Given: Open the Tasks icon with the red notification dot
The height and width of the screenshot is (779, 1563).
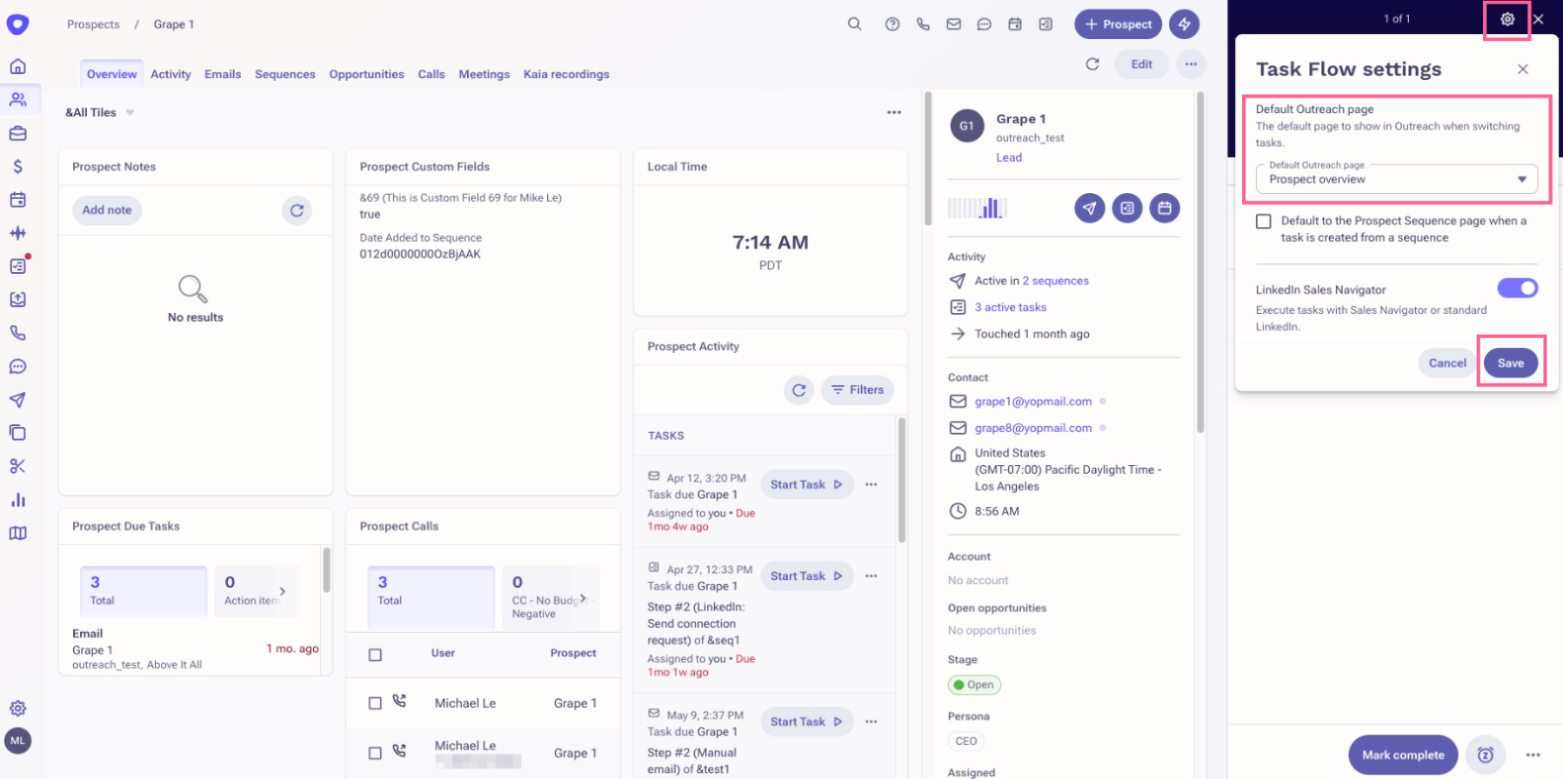Looking at the screenshot, I should tap(17, 266).
